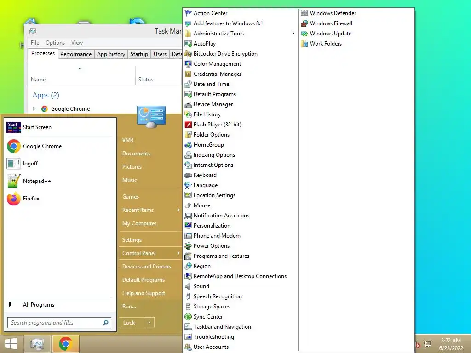Open Options menu in Task Manager

(x=55, y=43)
